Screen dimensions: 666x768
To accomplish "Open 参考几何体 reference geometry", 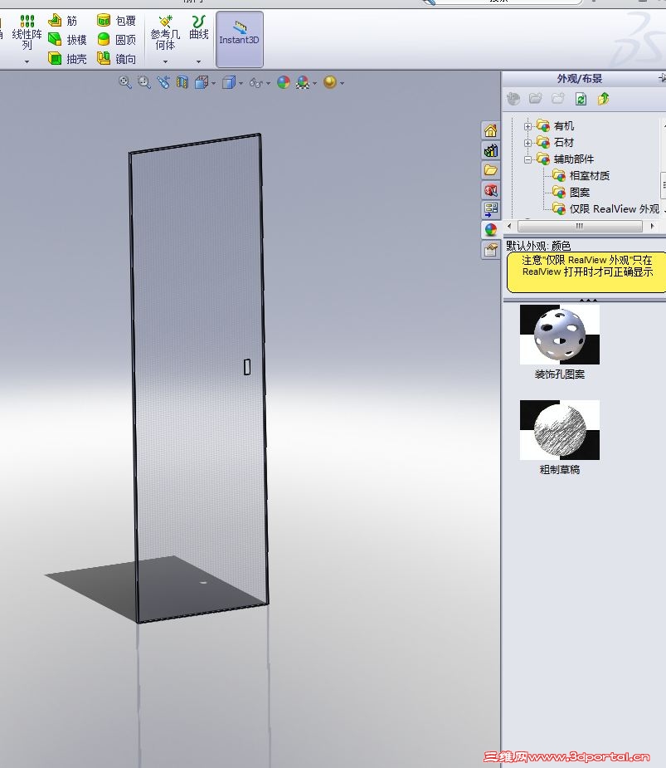I will (x=165, y=32).
